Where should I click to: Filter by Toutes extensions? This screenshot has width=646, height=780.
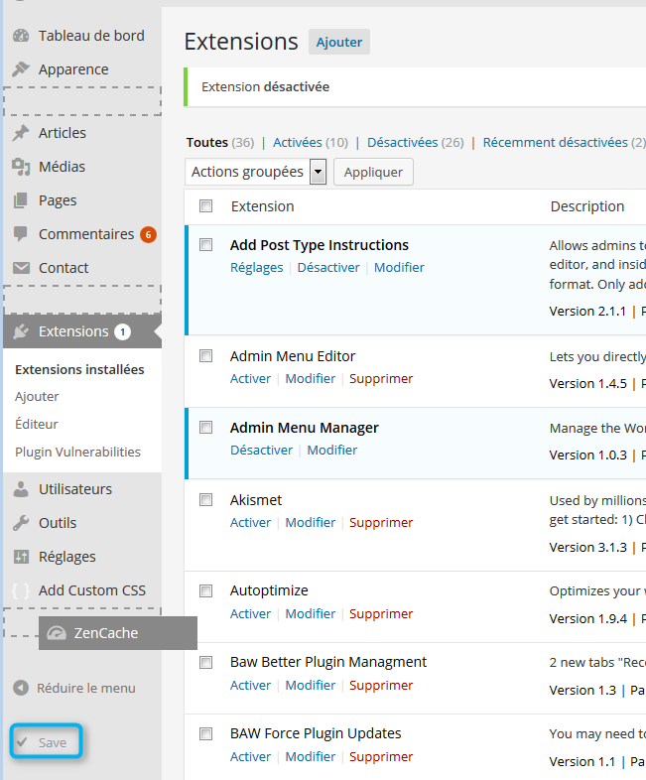(x=206, y=142)
